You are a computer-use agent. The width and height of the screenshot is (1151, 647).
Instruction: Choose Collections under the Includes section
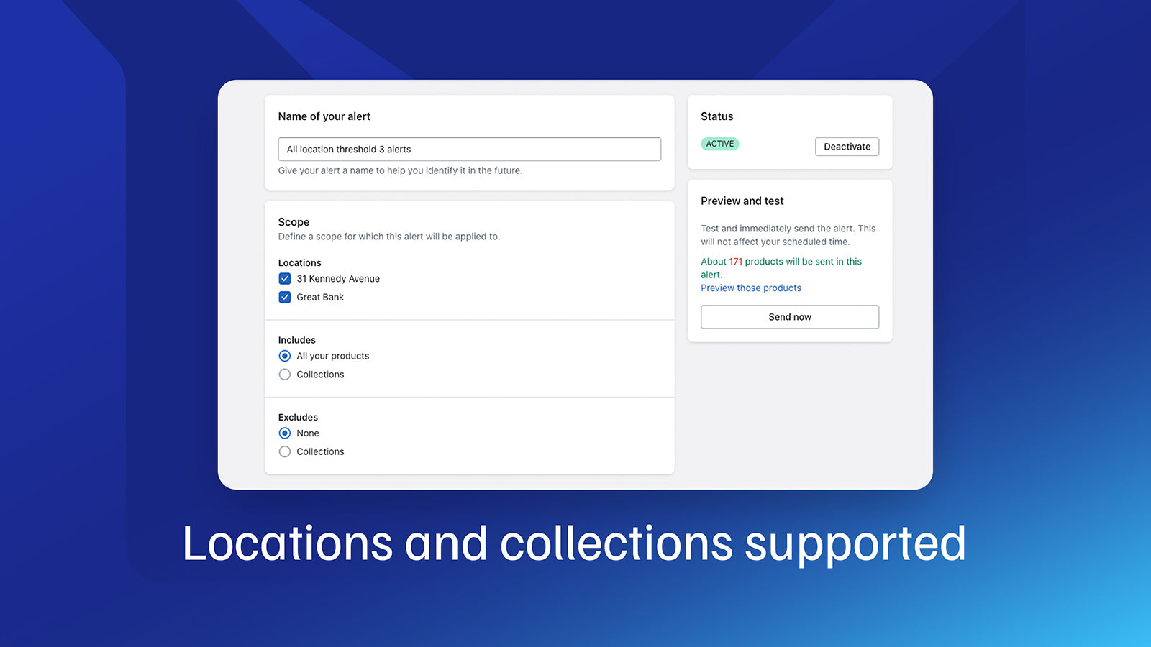[285, 374]
